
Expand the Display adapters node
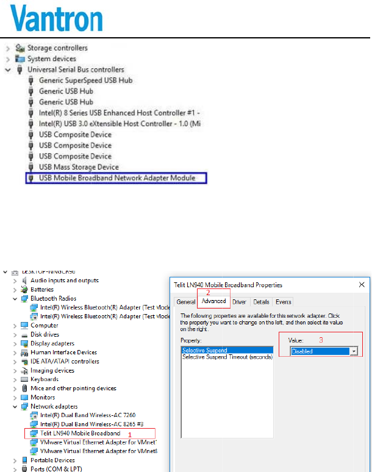point(15,344)
